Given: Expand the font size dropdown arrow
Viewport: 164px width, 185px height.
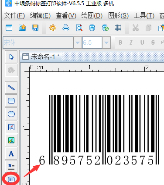Looking at the screenshot, I should 106,43.
